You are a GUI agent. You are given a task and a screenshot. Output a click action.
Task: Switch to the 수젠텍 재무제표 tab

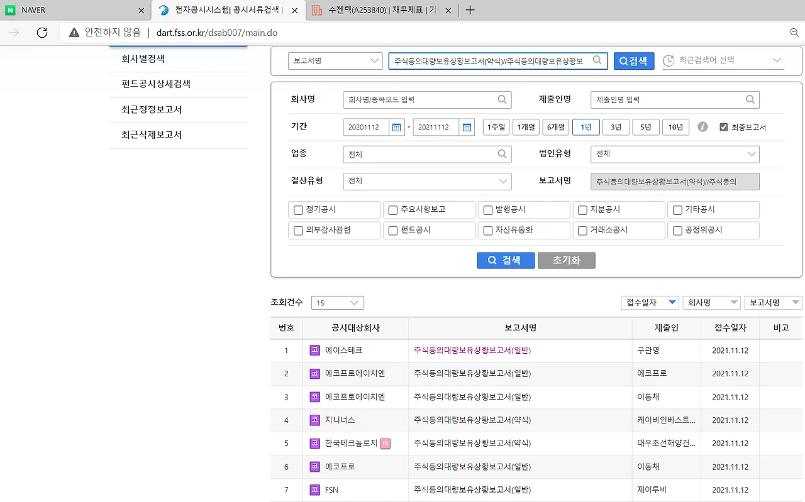click(x=382, y=11)
